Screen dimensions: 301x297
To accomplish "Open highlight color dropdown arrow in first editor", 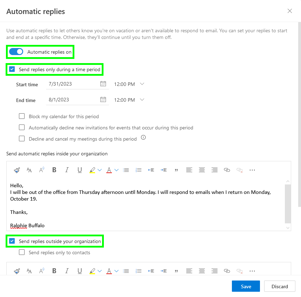I will tap(100, 170).
